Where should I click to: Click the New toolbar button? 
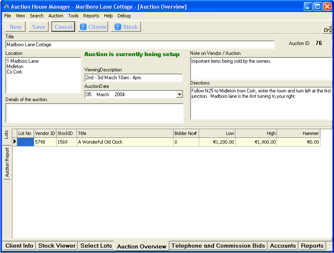click(16, 27)
